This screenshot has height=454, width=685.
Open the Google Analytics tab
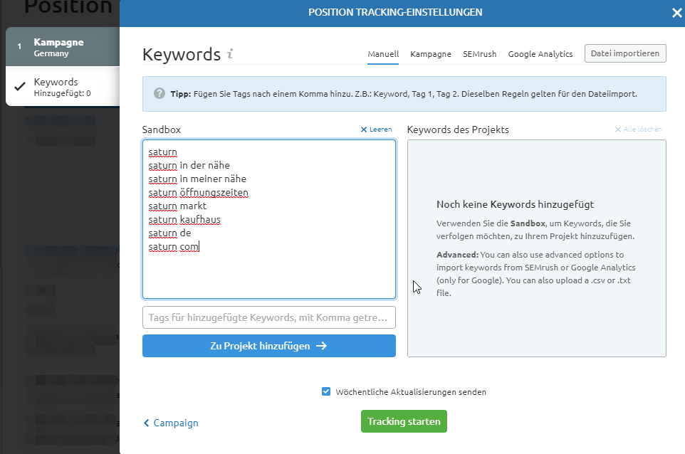pyautogui.click(x=540, y=54)
